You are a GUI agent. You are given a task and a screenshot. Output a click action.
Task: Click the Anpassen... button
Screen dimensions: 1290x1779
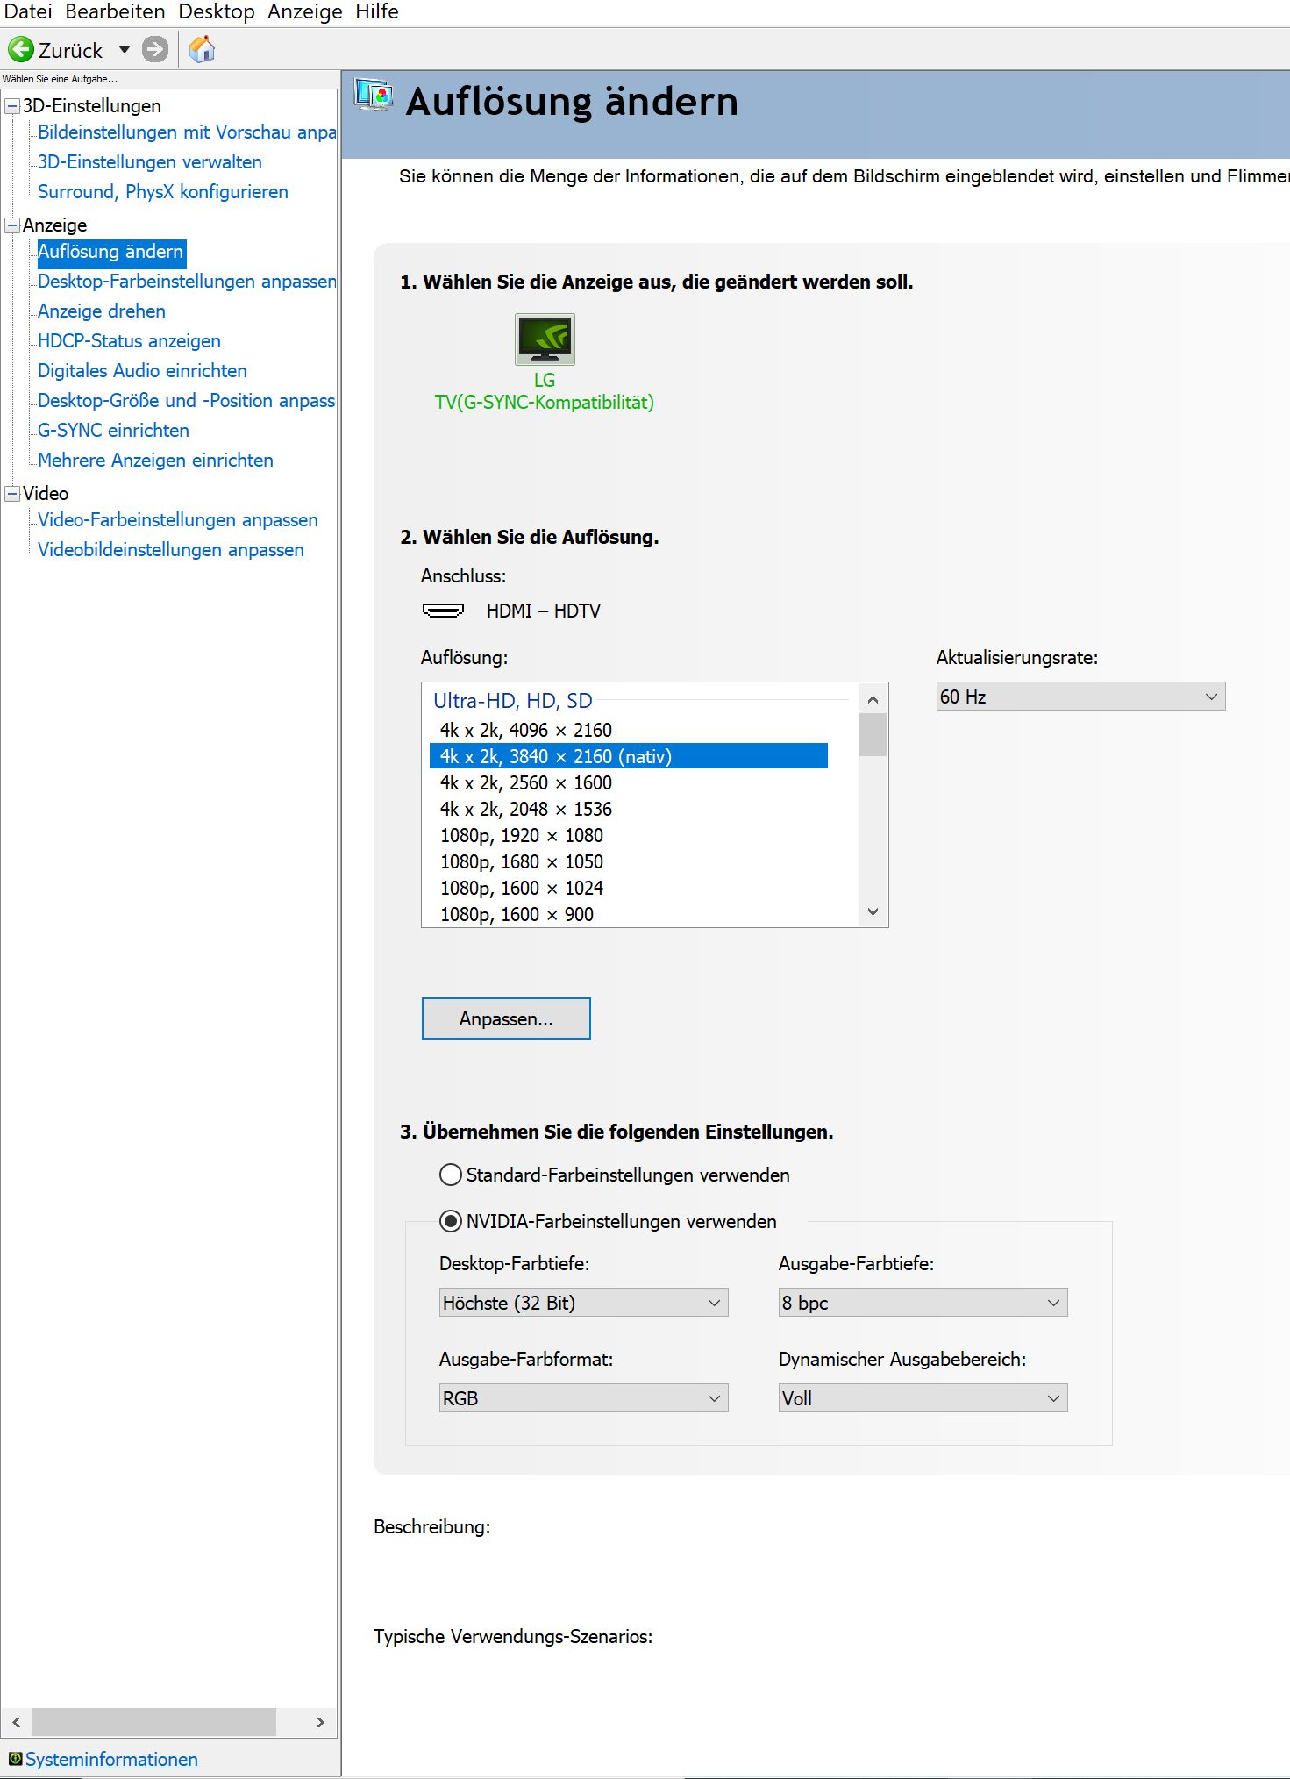506,1018
